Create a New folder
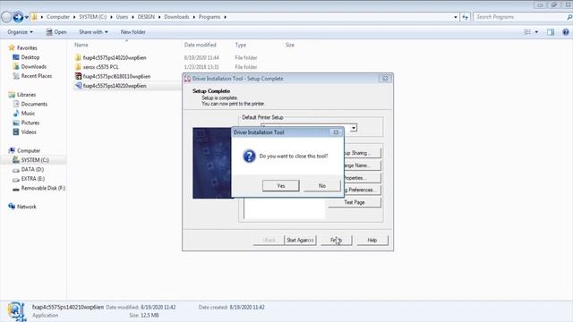573x322 pixels. 133,32
